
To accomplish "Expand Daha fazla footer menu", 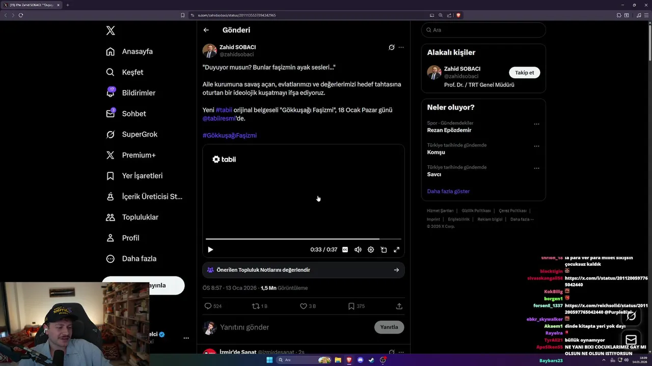I will (x=522, y=219).
